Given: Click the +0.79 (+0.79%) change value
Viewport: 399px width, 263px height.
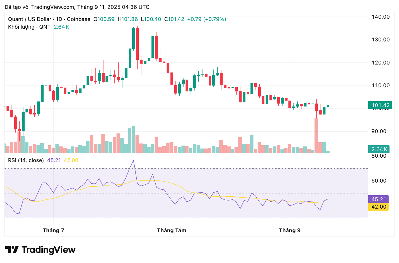Looking at the screenshot, I should [207, 19].
